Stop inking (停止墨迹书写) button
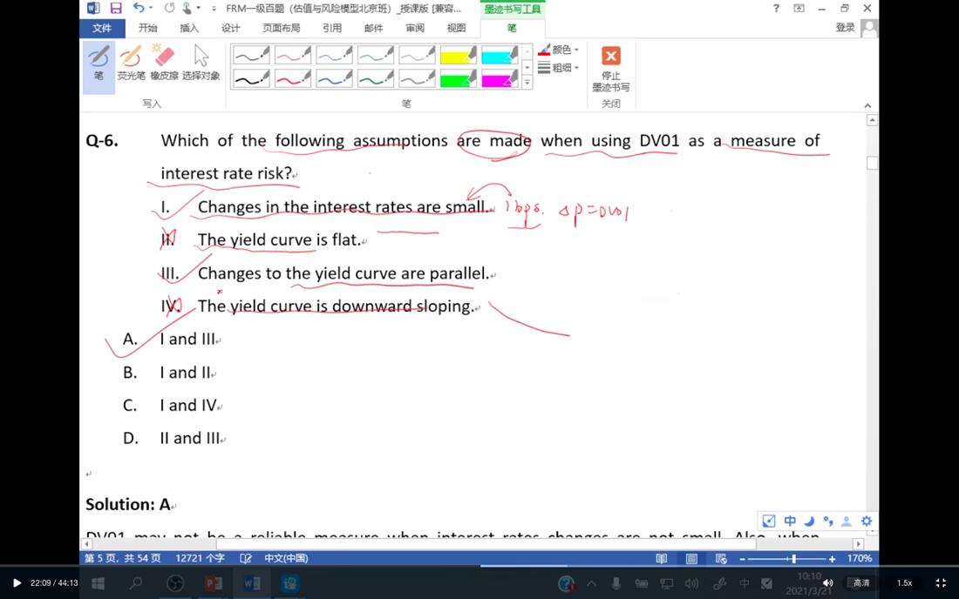Image resolution: width=959 pixels, height=599 pixels. point(610,69)
